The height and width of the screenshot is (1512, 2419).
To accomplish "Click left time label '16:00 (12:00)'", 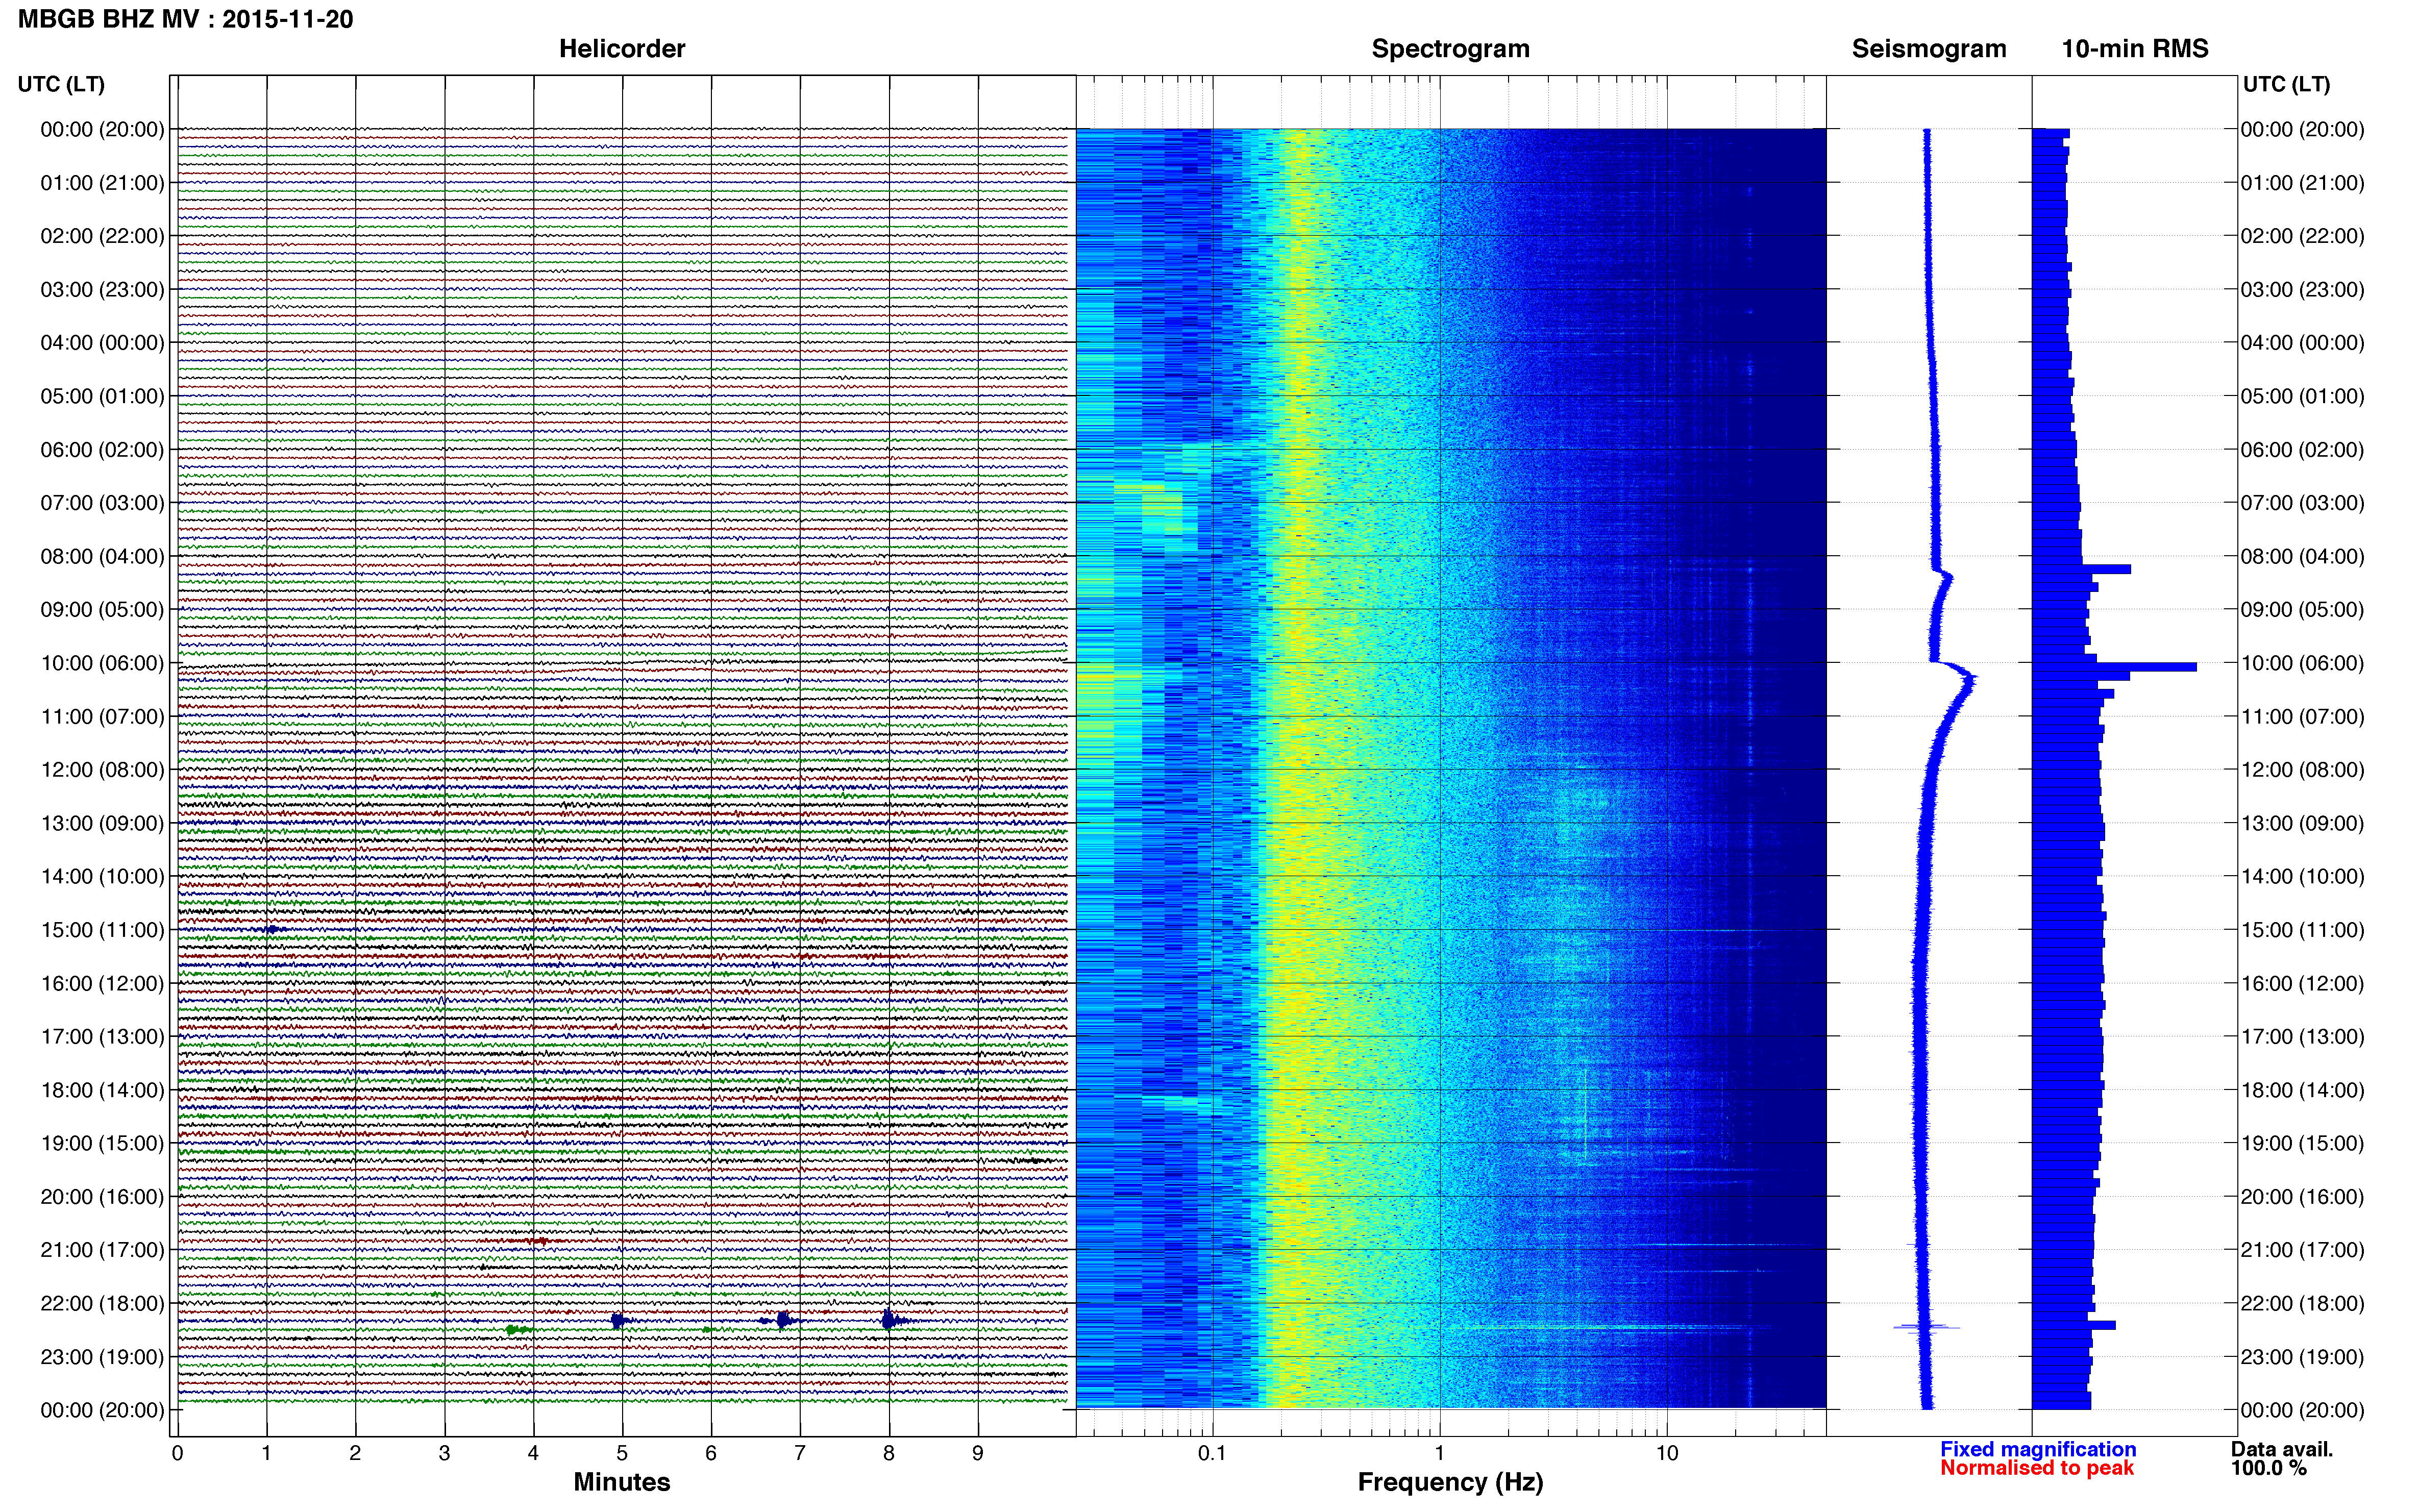I will point(102,983).
